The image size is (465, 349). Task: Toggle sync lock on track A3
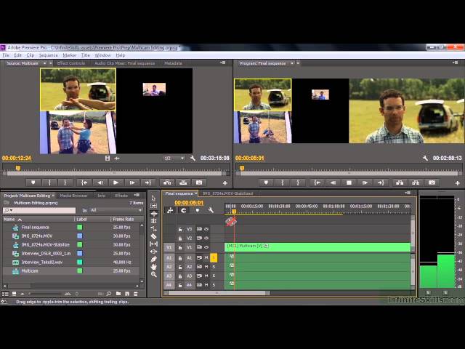[199, 276]
